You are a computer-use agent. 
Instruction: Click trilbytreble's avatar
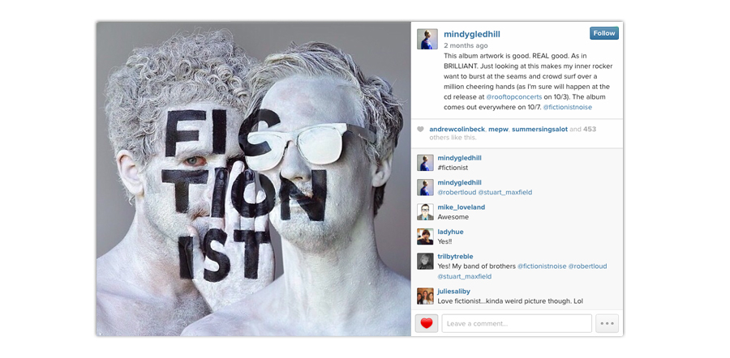pos(425,262)
